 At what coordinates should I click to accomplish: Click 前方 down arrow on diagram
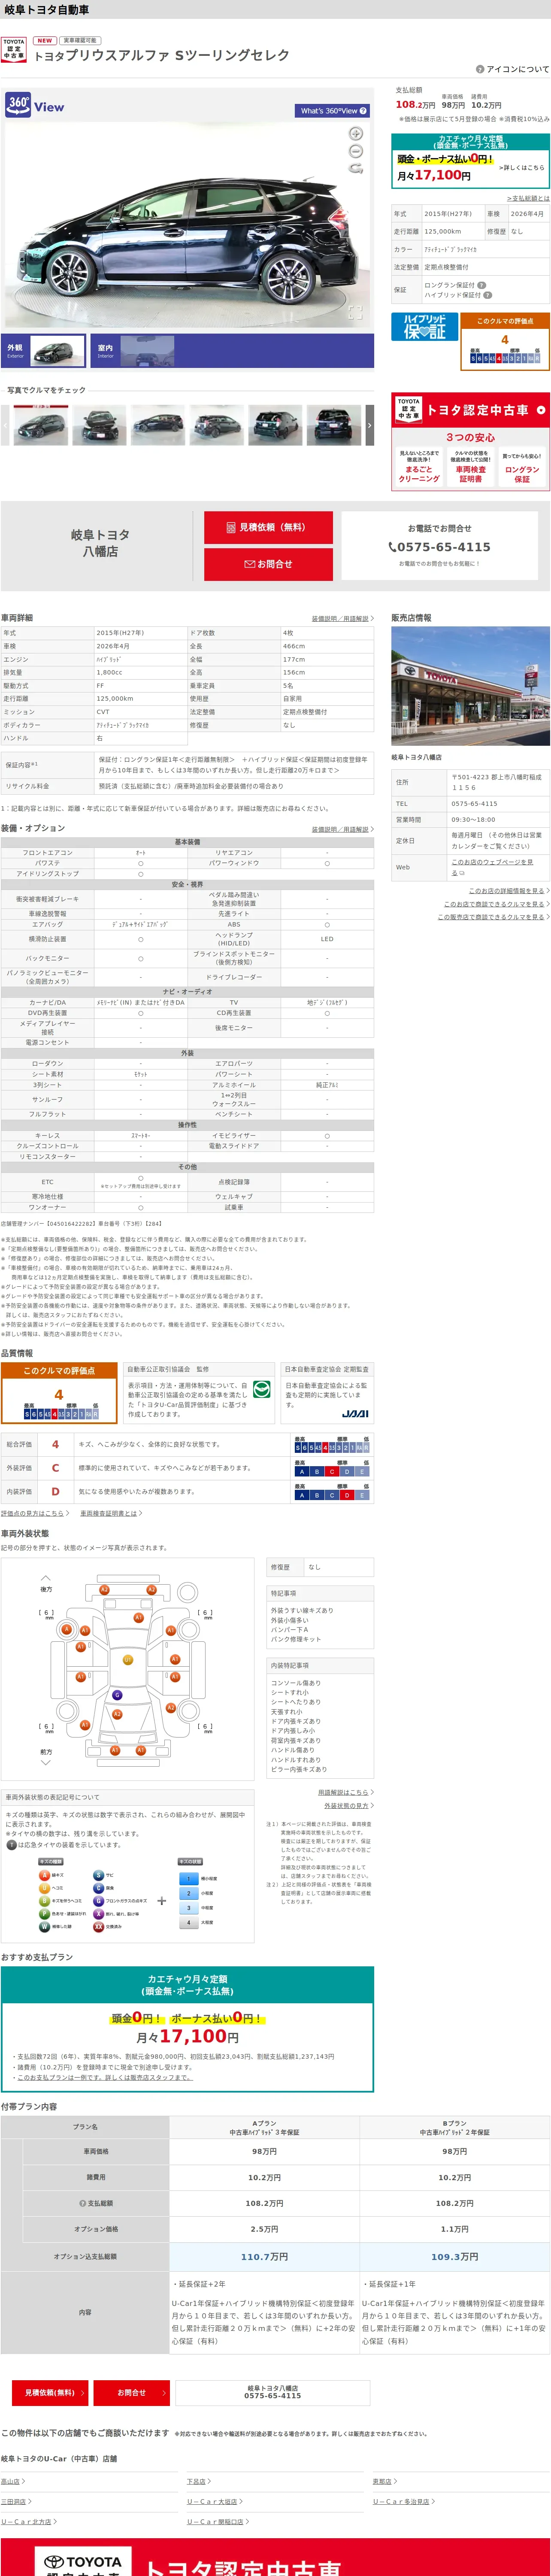point(45,1762)
